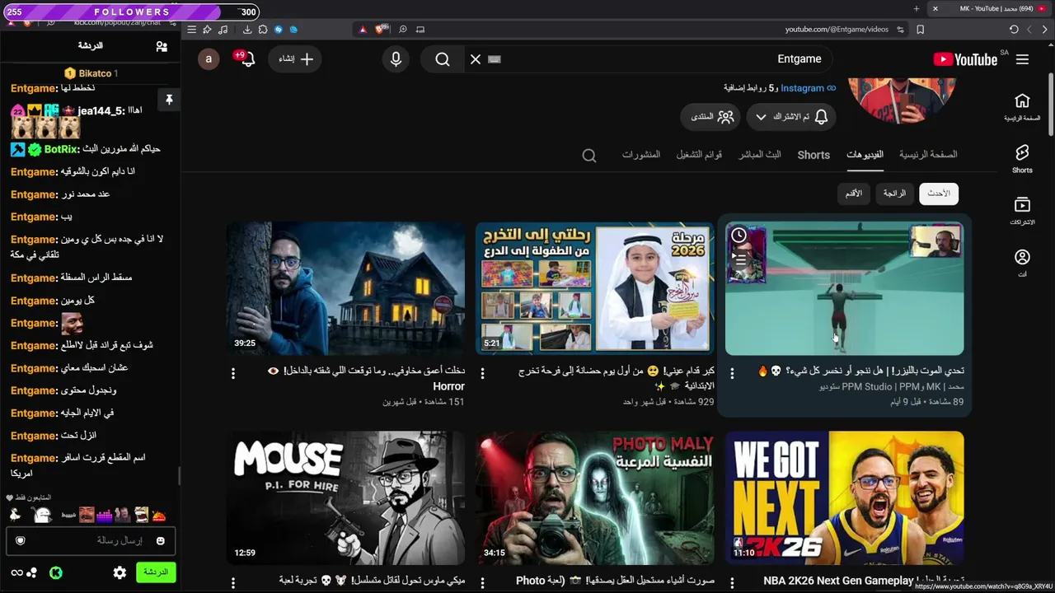Go to YouTube home via the logo

965,59
